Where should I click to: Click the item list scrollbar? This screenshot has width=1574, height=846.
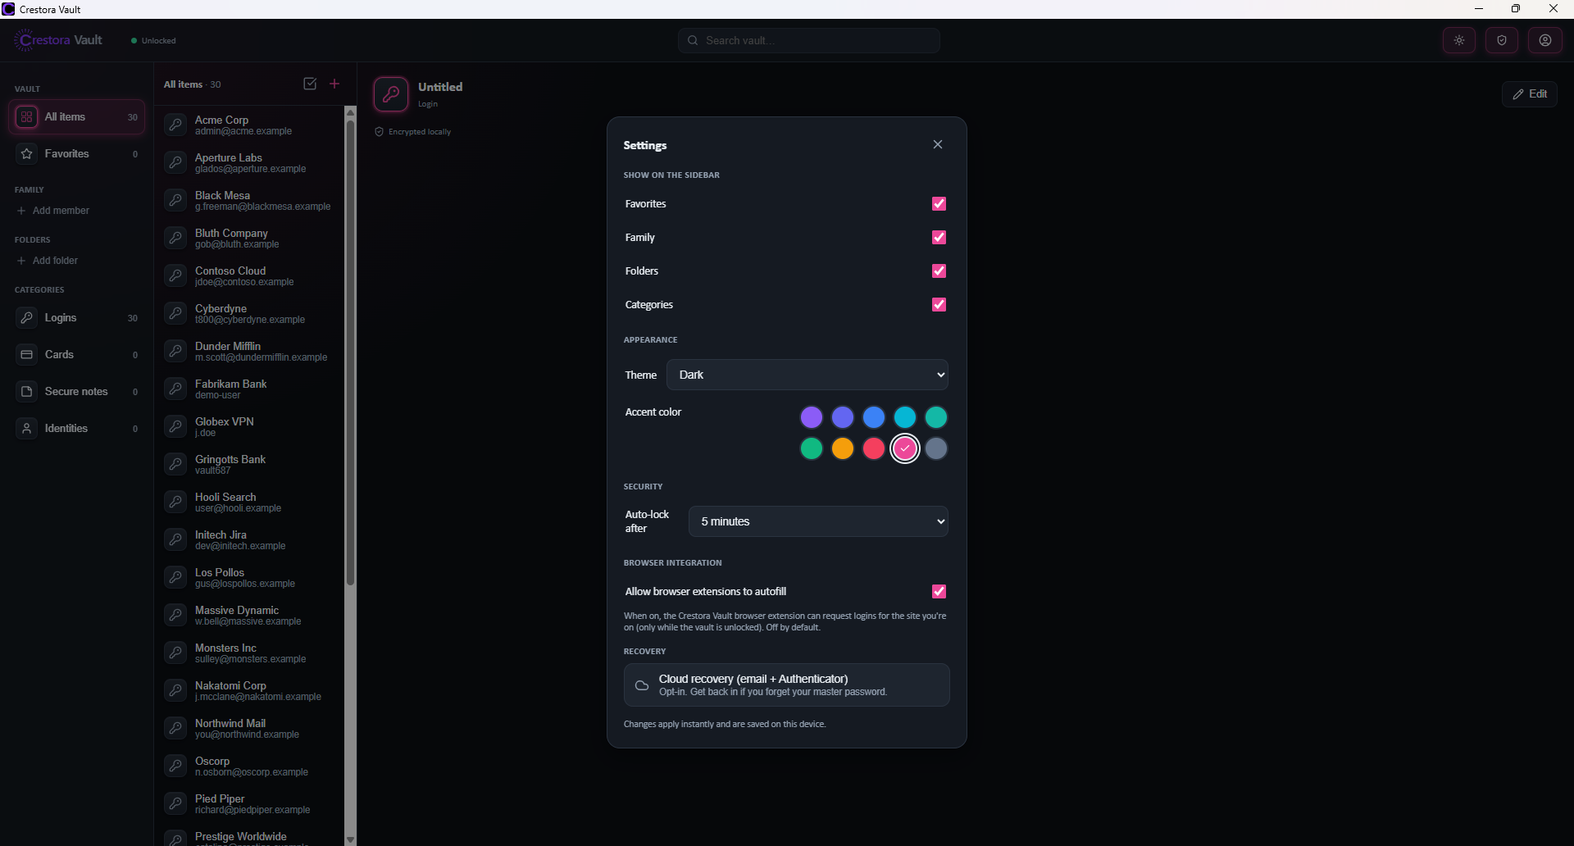pyautogui.click(x=350, y=352)
